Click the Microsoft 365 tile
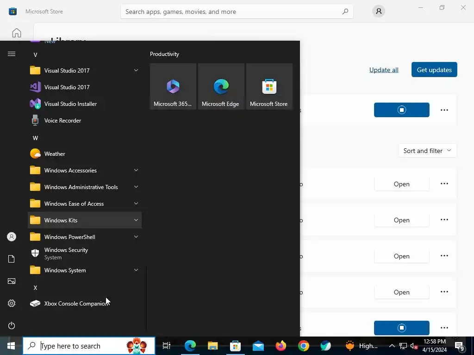The width and height of the screenshot is (474, 355). [x=173, y=86]
